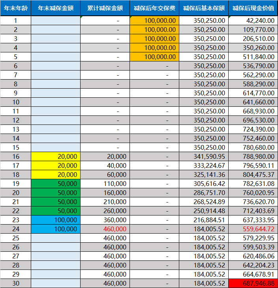278x288 pixels.
Task: Click the red text value 559,644.72
Action: click(253, 229)
